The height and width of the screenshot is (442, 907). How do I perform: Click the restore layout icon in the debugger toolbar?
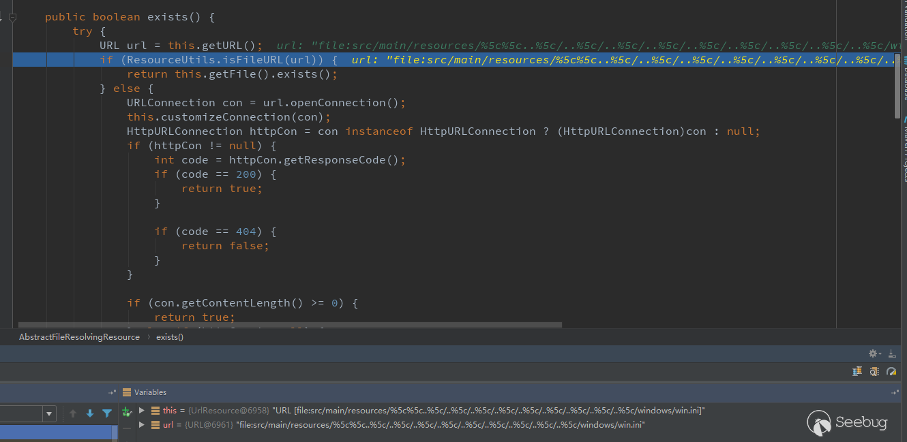coord(857,371)
